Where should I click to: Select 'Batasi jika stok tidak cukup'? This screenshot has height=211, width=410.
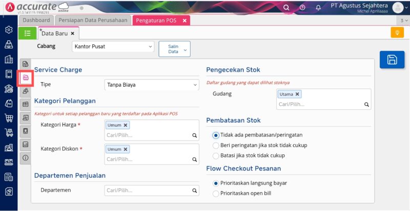pyautogui.click(x=216, y=155)
